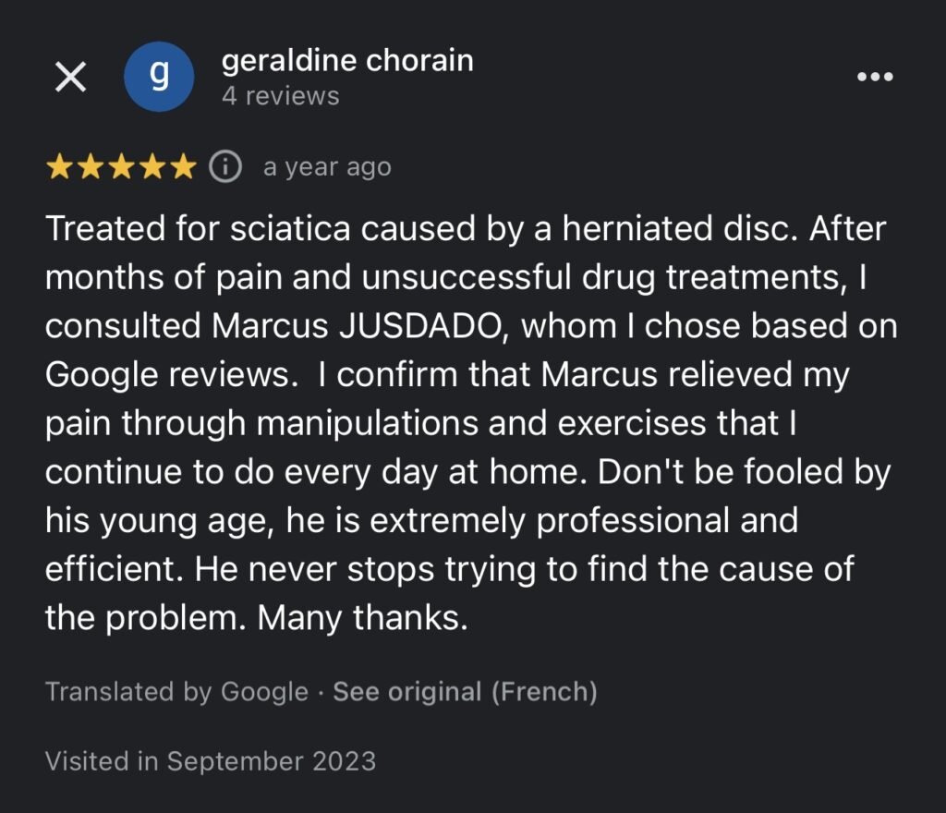Viewport: 946px width, 813px height.
Task: Select the fifth gold rating star
Action: click(x=183, y=166)
